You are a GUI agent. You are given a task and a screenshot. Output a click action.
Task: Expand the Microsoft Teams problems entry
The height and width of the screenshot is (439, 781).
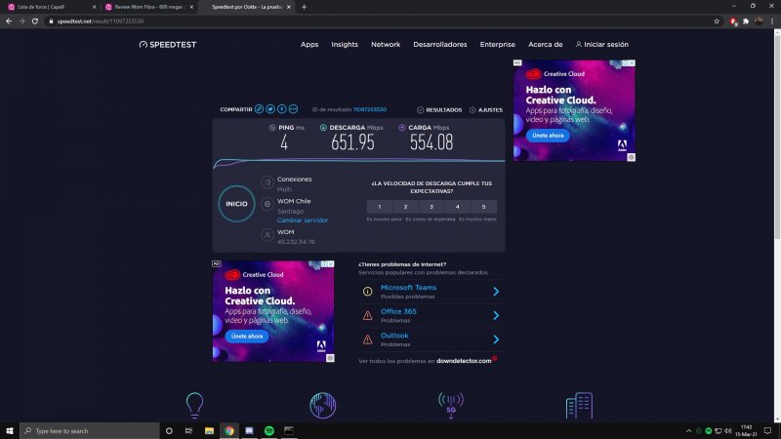point(496,291)
